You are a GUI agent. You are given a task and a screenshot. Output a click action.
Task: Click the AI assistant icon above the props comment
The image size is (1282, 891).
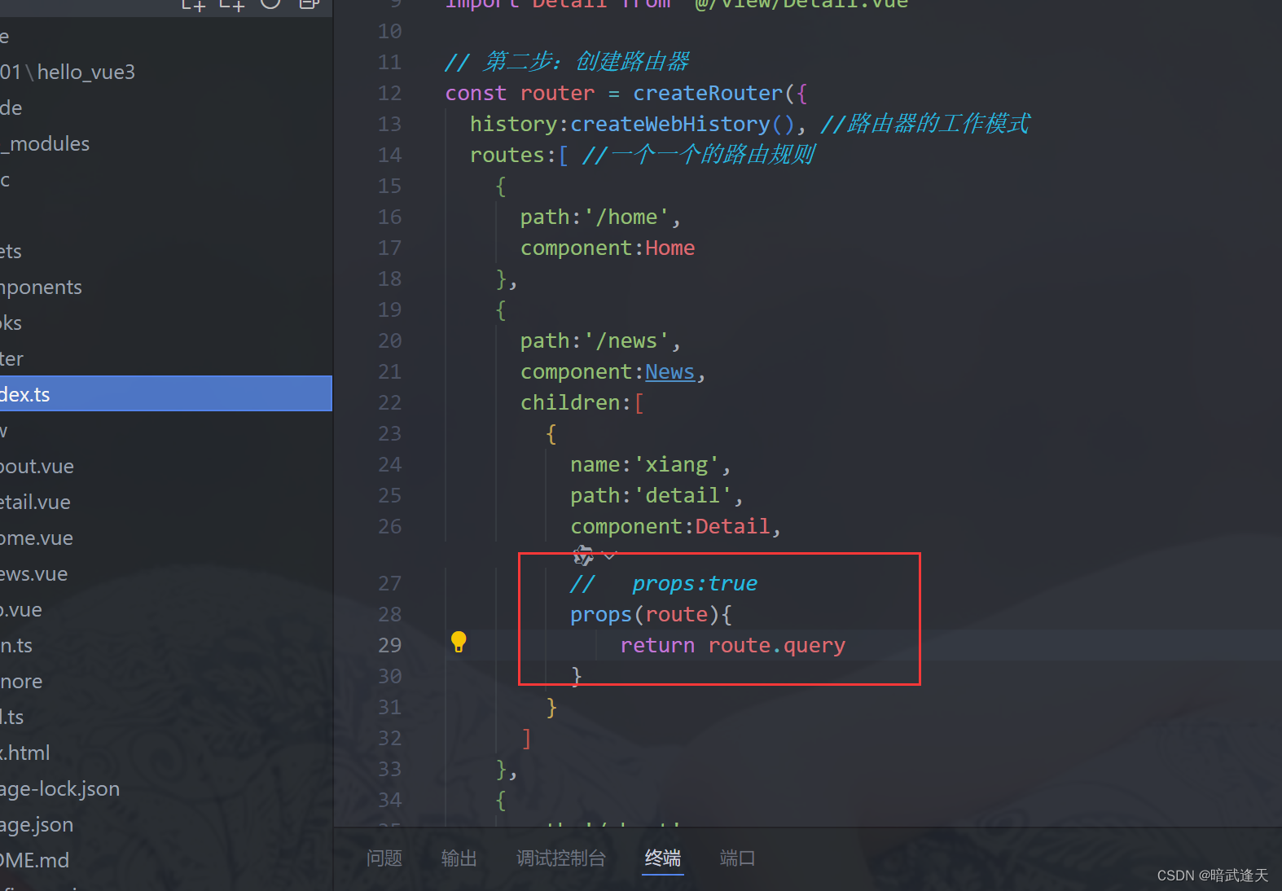pos(583,555)
